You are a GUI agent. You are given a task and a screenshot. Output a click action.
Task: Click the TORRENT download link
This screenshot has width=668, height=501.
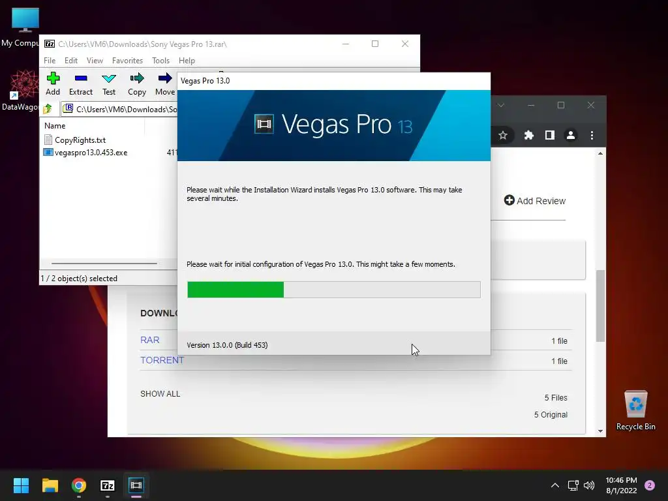coord(162,360)
